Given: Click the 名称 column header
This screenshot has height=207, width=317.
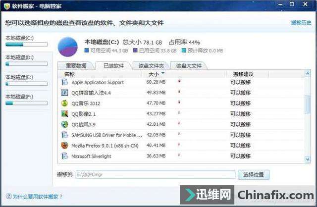Looking at the screenshot, I should point(69,74).
